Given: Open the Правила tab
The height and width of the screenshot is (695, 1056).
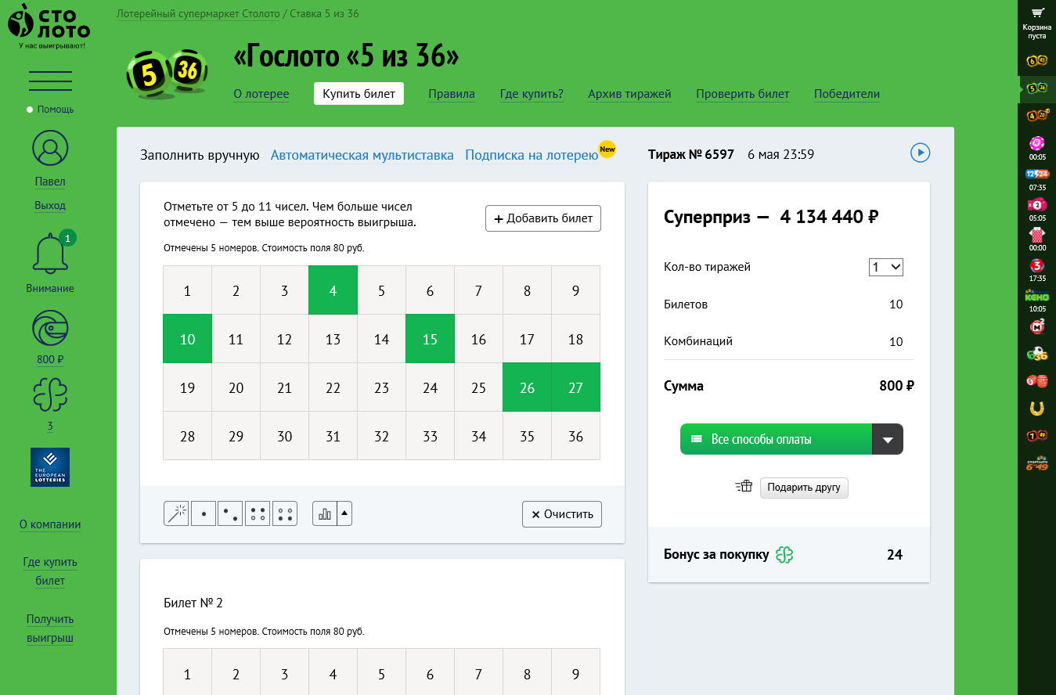Looking at the screenshot, I should click(452, 94).
